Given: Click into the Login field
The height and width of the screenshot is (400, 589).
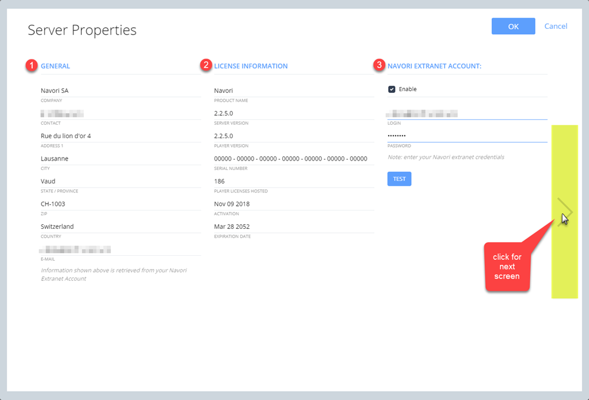Looking at the screenshot, I should pos(466,114).
